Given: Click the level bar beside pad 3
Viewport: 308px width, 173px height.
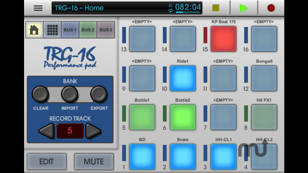Looking at the screenshot, I should point(205,153).
